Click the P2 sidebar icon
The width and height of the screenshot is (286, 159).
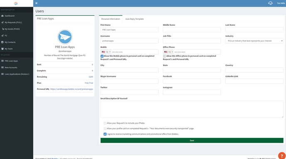pyautogui.click(x=2, y=36)
